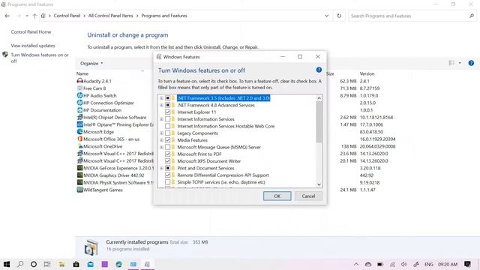Toggle Print and Document Services checkbox
The height and width of the screenshot is (270, 480).
coord(167,168)
